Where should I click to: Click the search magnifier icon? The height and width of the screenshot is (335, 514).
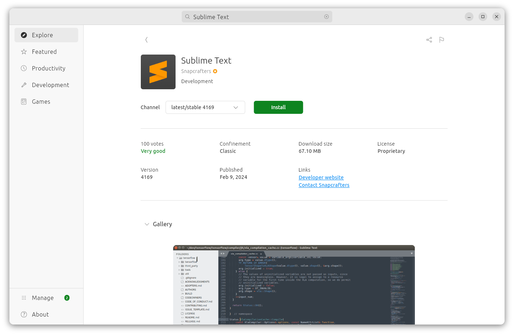pos(188,17)
